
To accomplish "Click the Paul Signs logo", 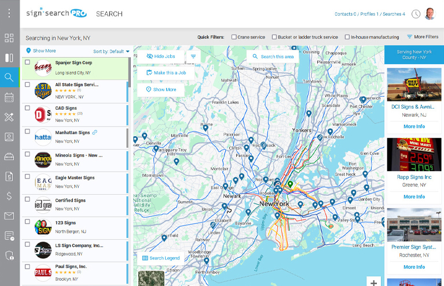I will pos(43,273).
